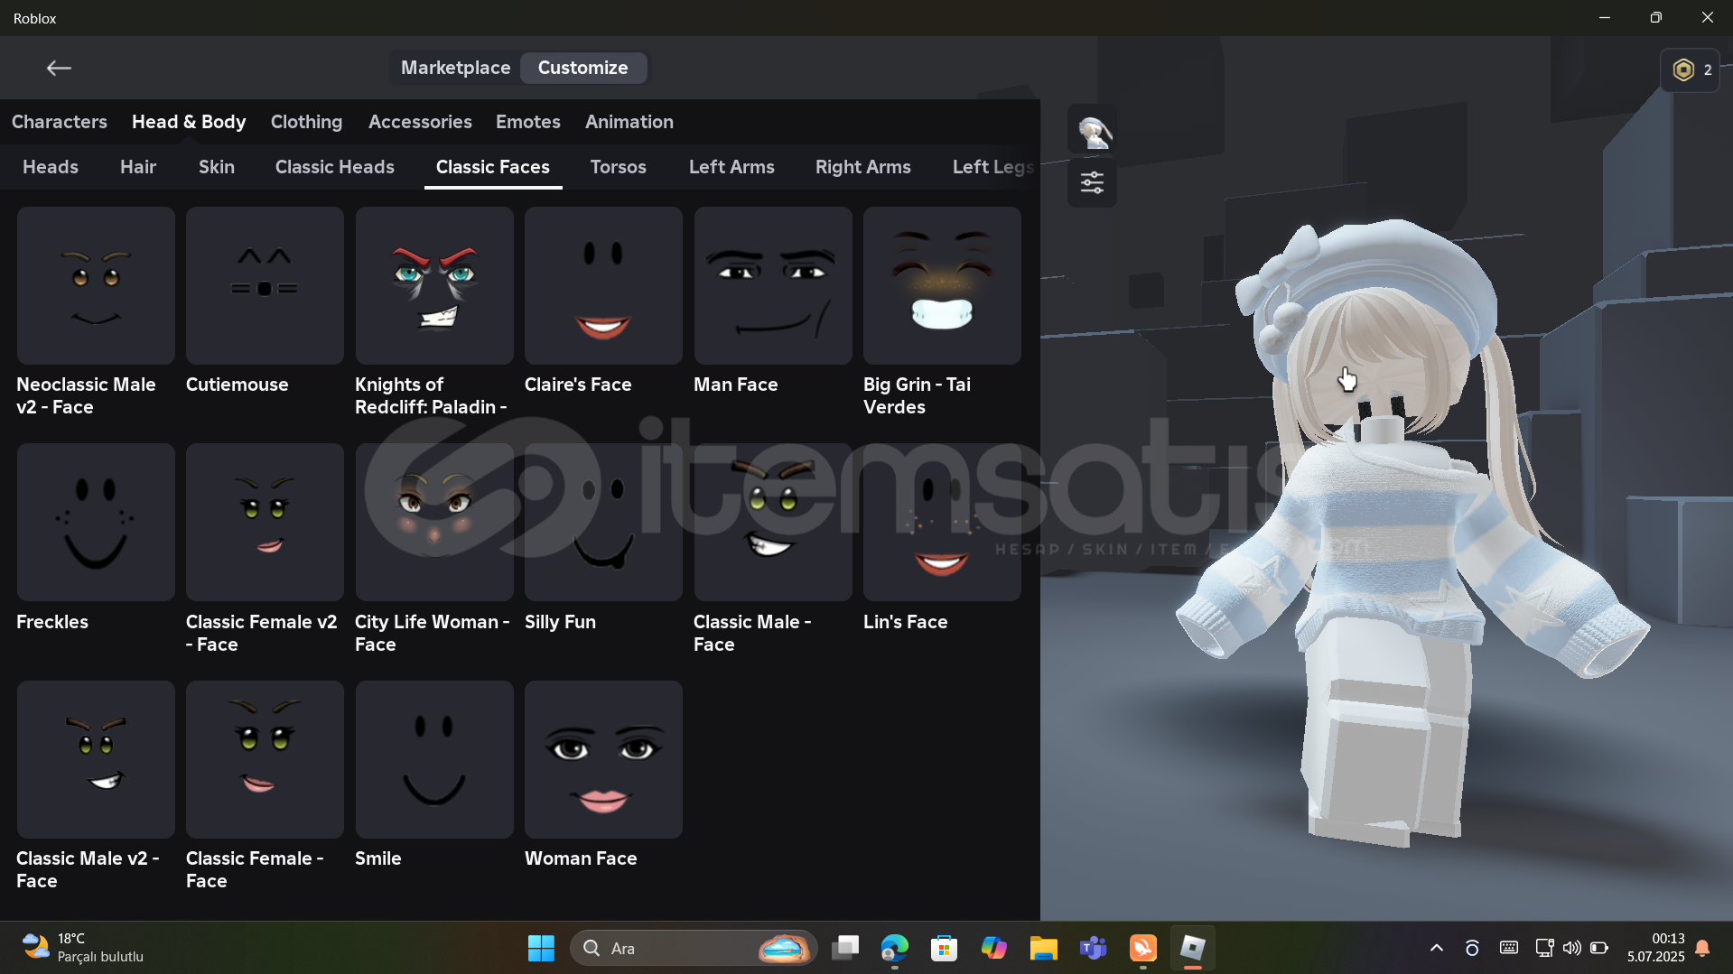This screenshot has width=1733, height=974.
Task: Open the Clothing category
Action: 306,122
